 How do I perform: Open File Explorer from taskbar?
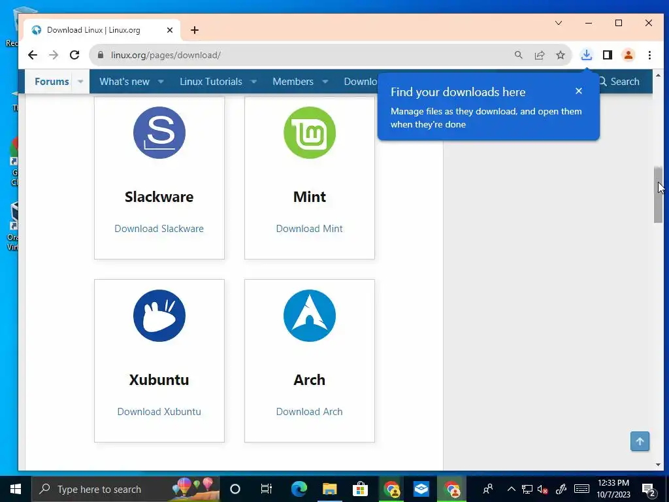(x=329, y=489)
